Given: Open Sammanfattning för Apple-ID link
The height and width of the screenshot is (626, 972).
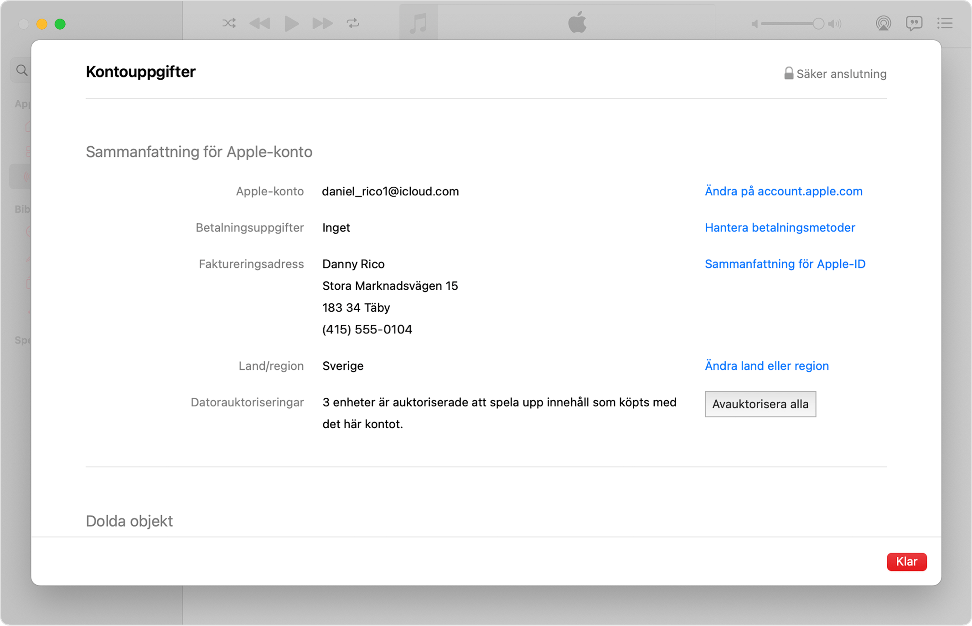Looking at the screenshot, I should pyautogui.click(x=785, y=264).
